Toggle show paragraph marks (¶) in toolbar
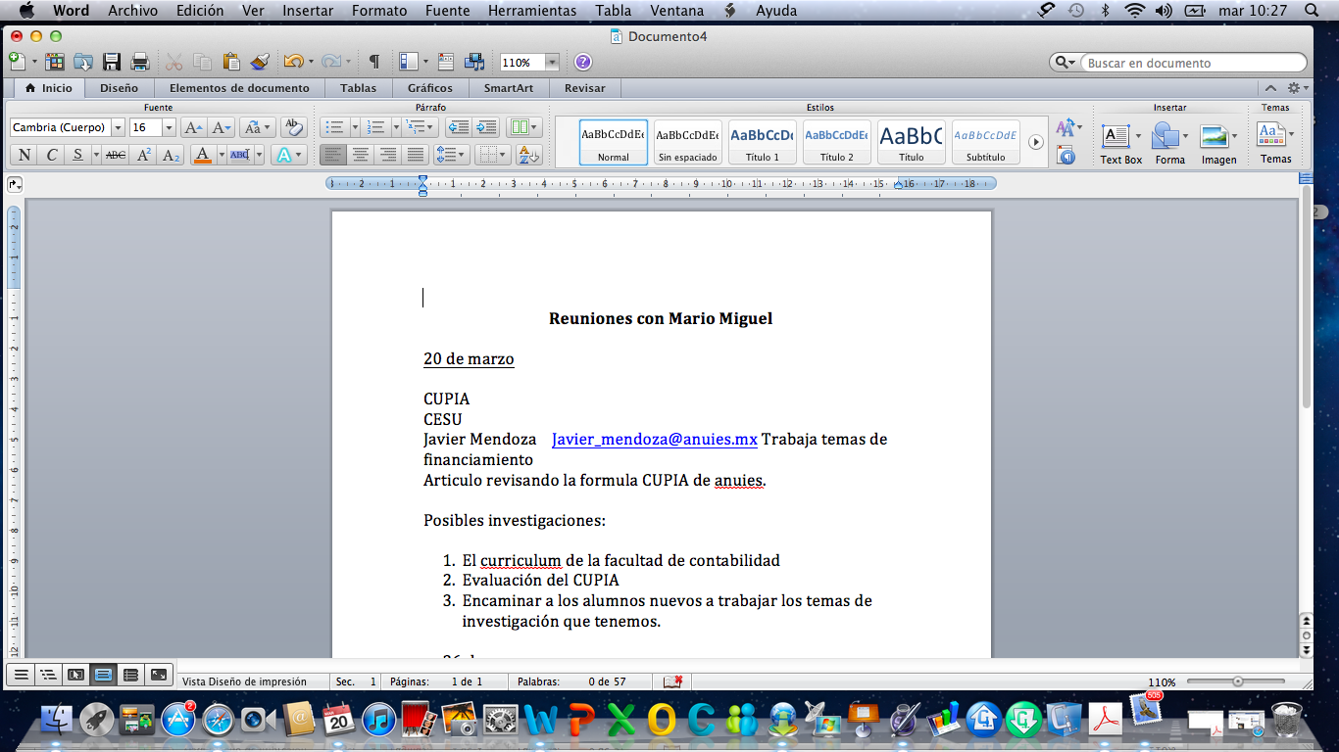The height and width of the screenshot is (752, 1339). coord(373,62)
